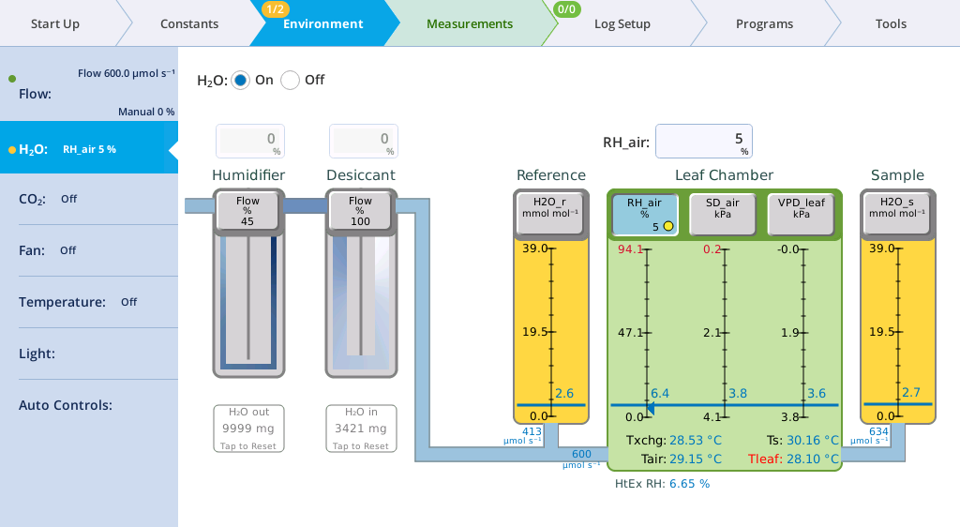Select the SD_air kPa button

click(722, 215)
